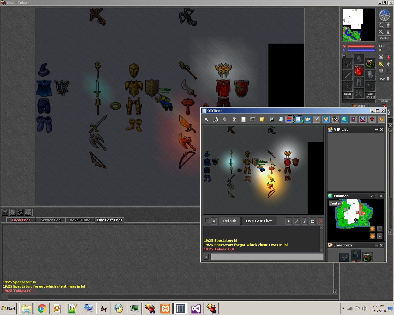
Task: Click orange clock icon in OTClient toolbar
Action: coord(381,119)
